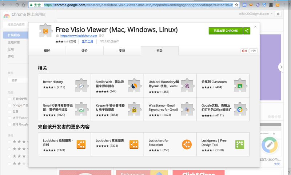This screenshot has height=175, width=291.
Task: Select 扩展程序 in sidebar
Action: [x=16, y=35]
